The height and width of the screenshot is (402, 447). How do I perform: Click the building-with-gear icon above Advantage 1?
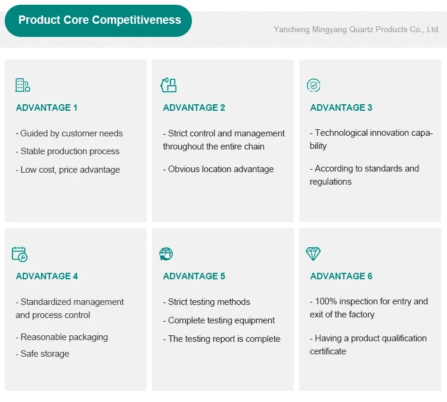[23, 85]
